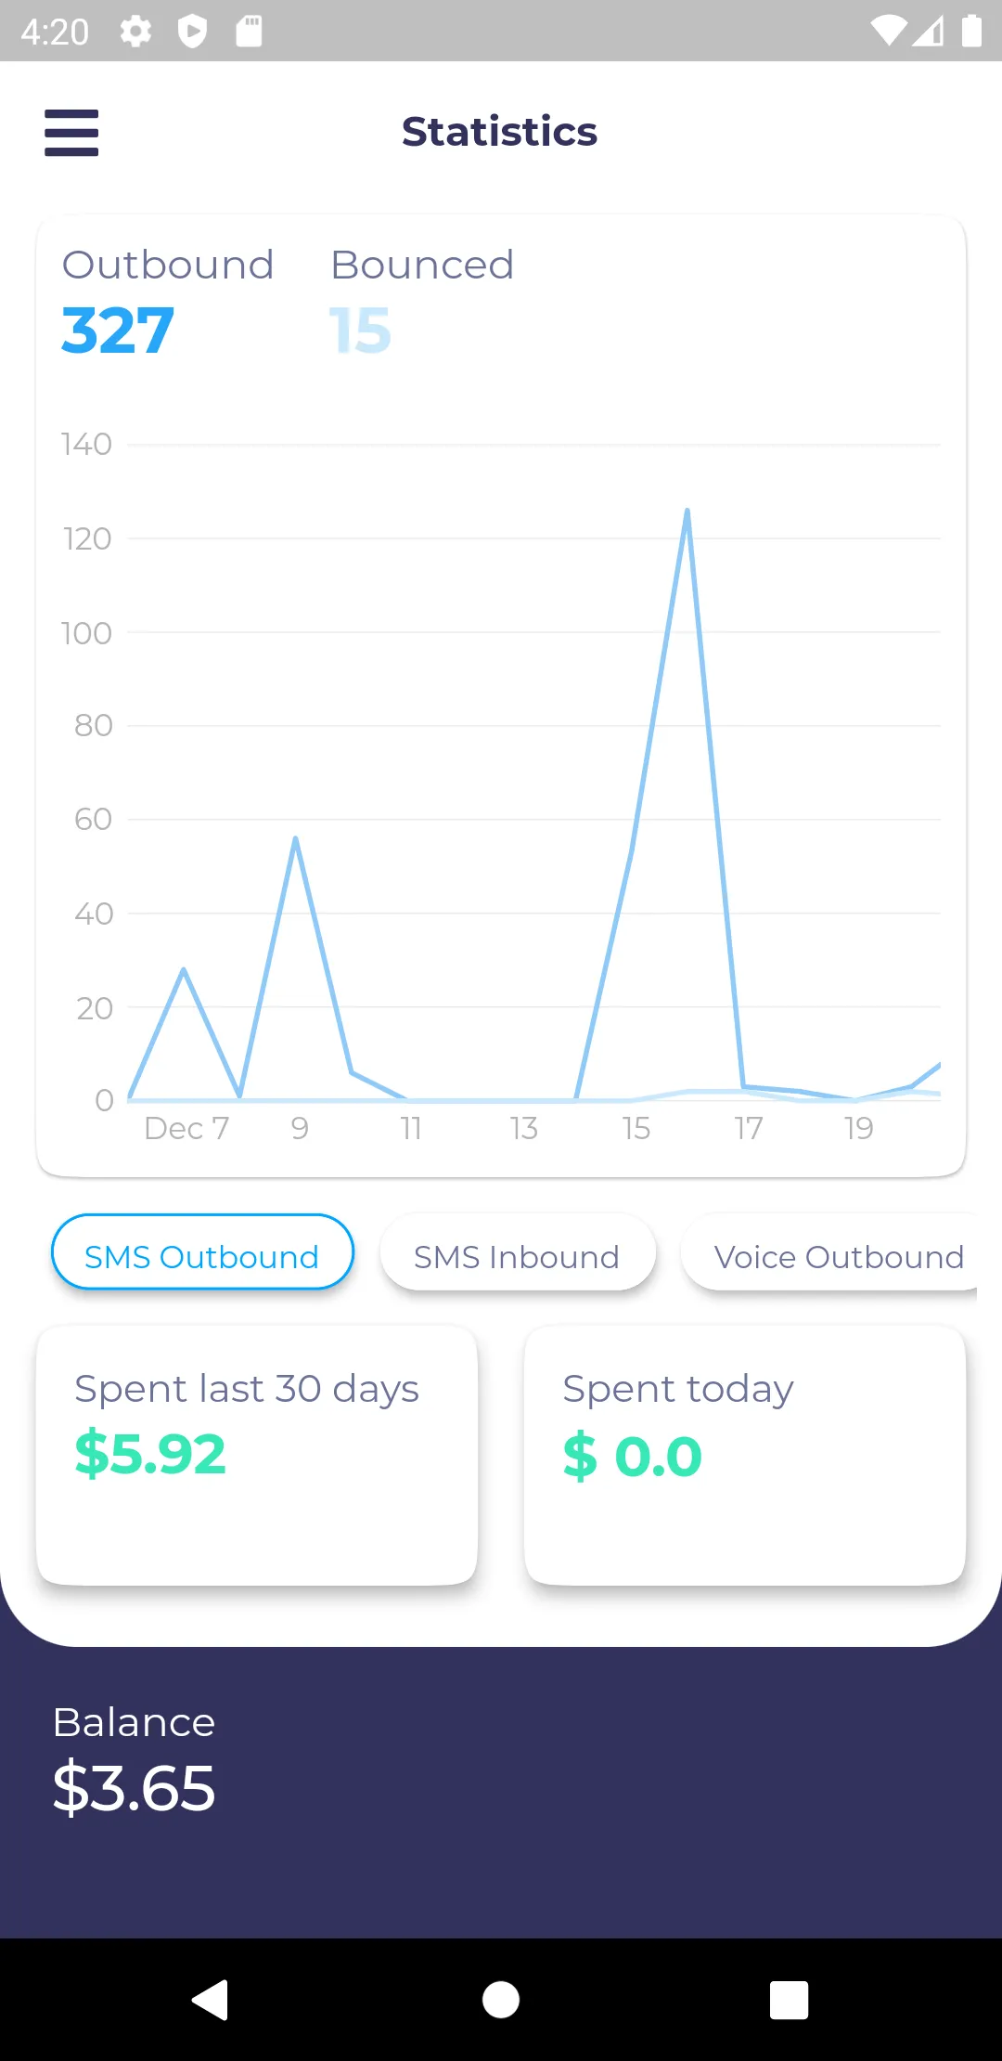Tap the Android home circle button
This screenshot has width=1002, height=2061.
tap(501, 1999)
